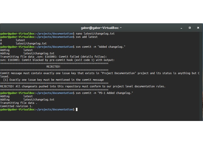This screenshot has height=144, width=203.
Task: Click the terminal cursor at the final prompt
Action: point(77,110)
